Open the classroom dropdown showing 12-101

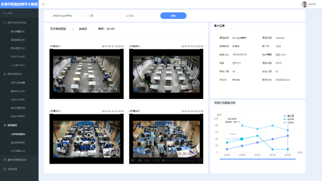click(140, 16)
